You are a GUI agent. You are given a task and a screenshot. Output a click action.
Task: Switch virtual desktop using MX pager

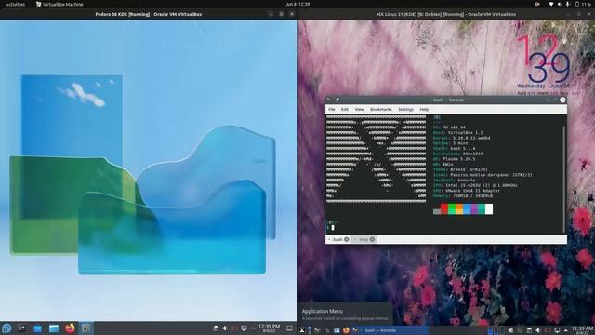tap(496, 330)
